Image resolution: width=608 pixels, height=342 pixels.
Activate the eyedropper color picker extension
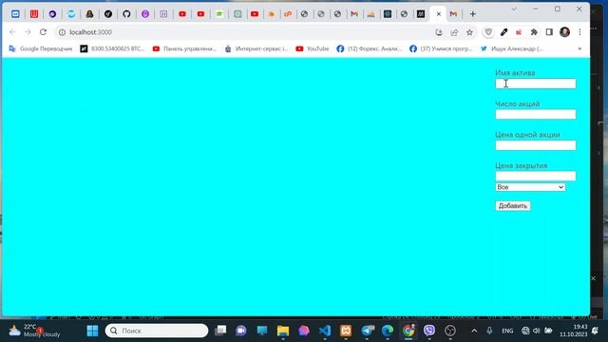(503, 32)
